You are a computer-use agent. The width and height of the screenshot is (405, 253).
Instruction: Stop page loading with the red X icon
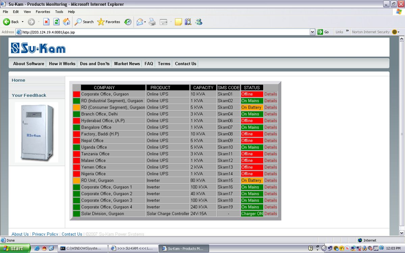click(x=47, y=22)
